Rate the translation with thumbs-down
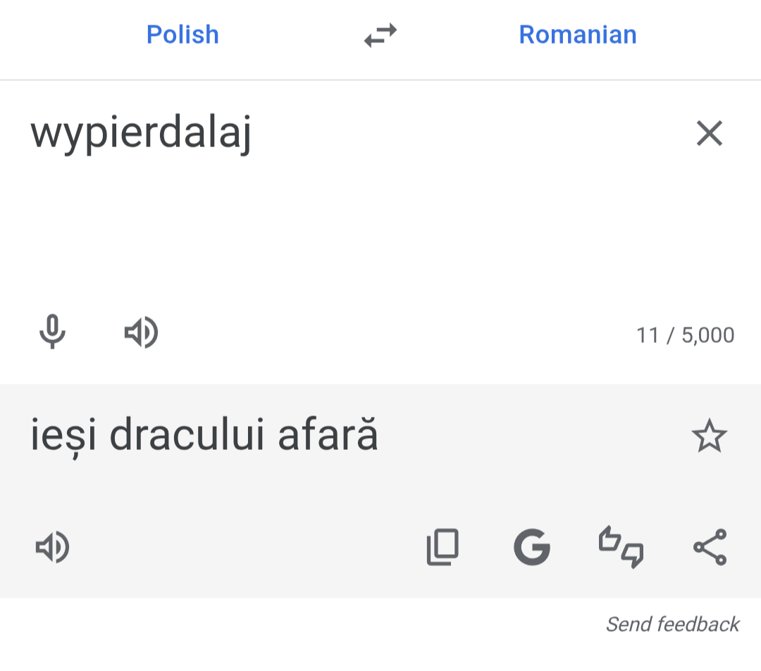The width and height of the screenshot is (761, 671). 632,555
